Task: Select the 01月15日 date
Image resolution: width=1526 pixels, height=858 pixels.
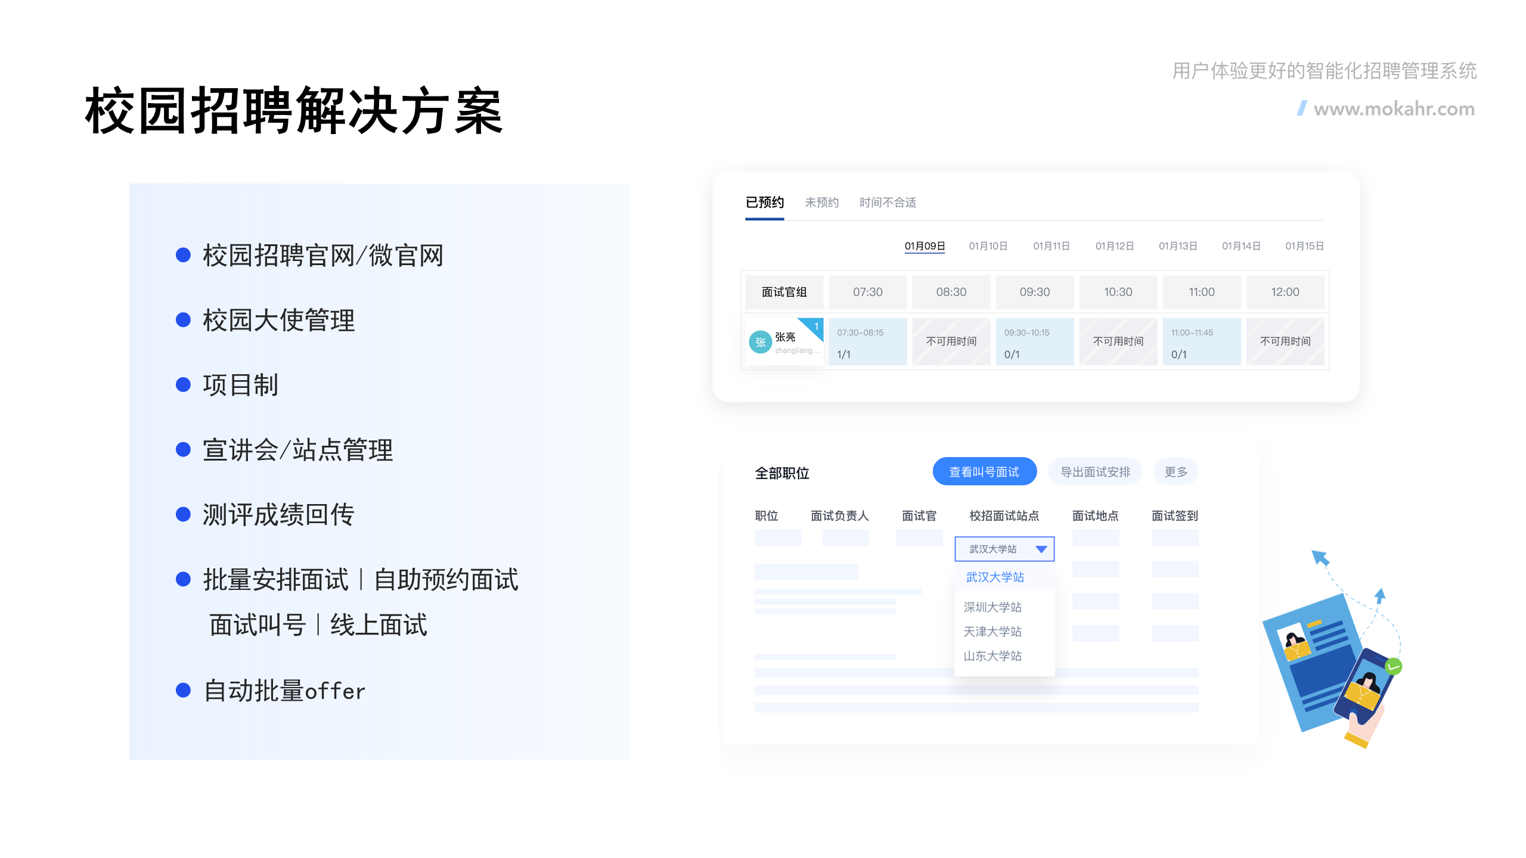Action: pos(1304,246)
